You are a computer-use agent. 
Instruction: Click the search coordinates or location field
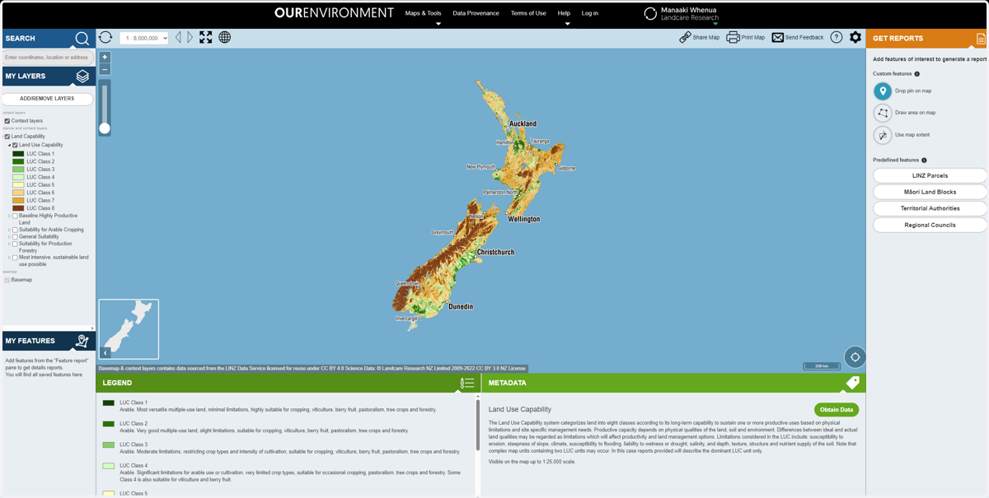(x=47, y=58)
